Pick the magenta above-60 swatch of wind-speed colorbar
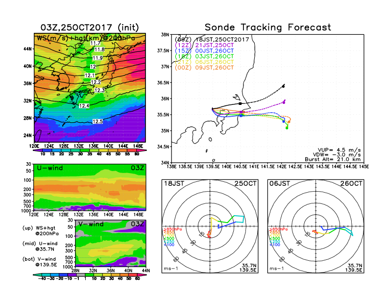388x300 pixels. tap(141, 150)
